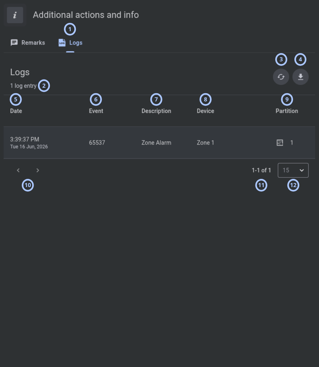Click the info icon beside Additional actions
The height and width of the screenshot is (367, 319).
pos(15,15)
